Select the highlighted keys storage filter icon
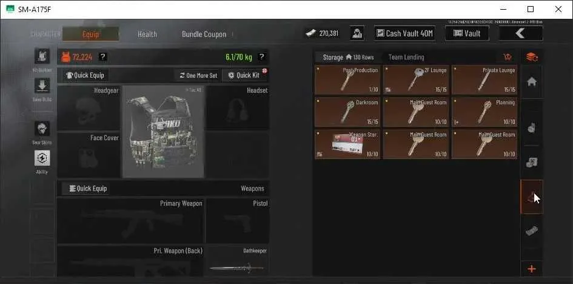This screenshot has height=284, width=573. tap(532, 197)
